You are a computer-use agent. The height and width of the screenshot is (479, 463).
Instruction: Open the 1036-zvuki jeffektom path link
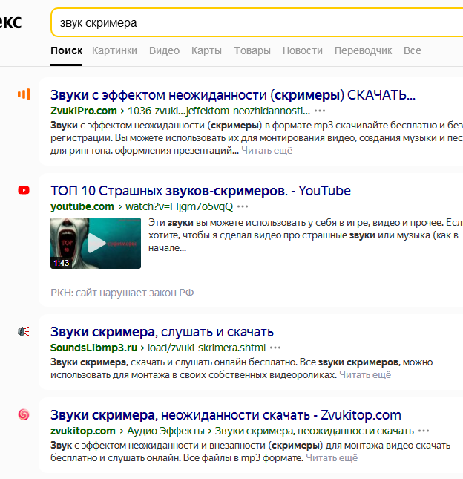[219, 111]
